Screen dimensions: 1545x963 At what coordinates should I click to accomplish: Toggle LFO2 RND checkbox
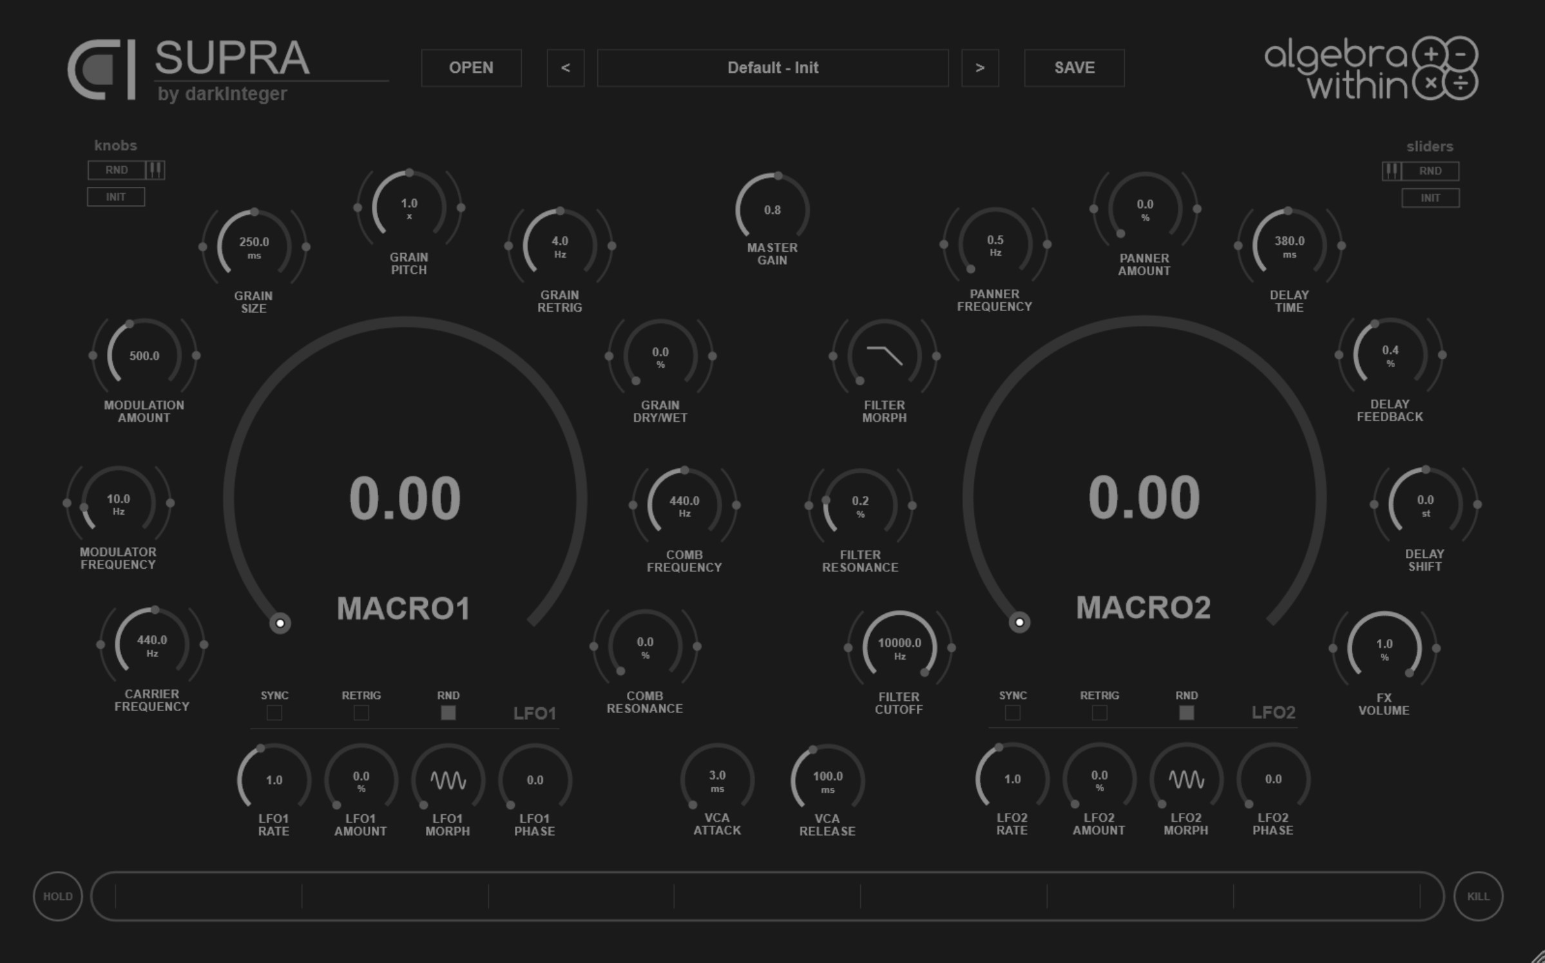pyautogui.click(x=1187, y=713)
